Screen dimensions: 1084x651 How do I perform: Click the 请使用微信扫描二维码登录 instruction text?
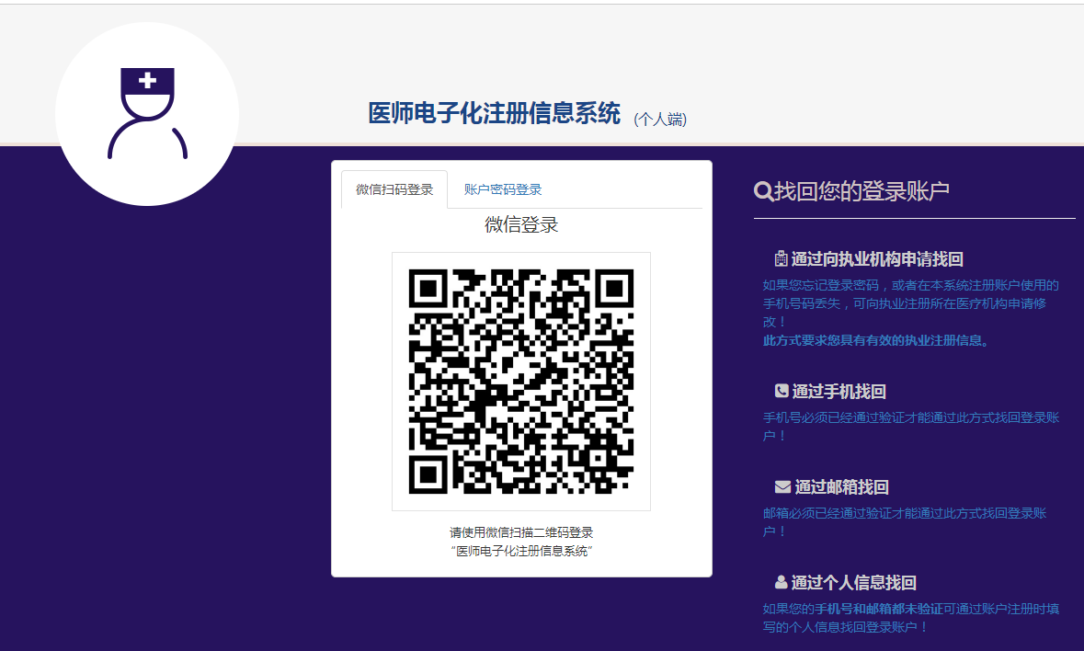pos(521,532)
